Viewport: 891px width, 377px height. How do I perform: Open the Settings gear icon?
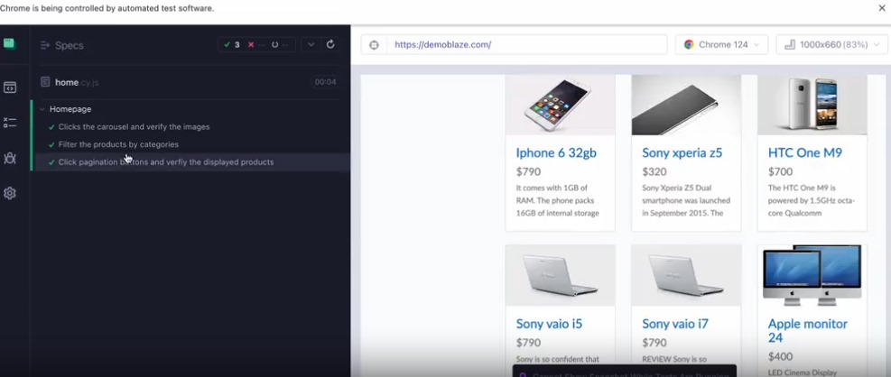[10, 194]
